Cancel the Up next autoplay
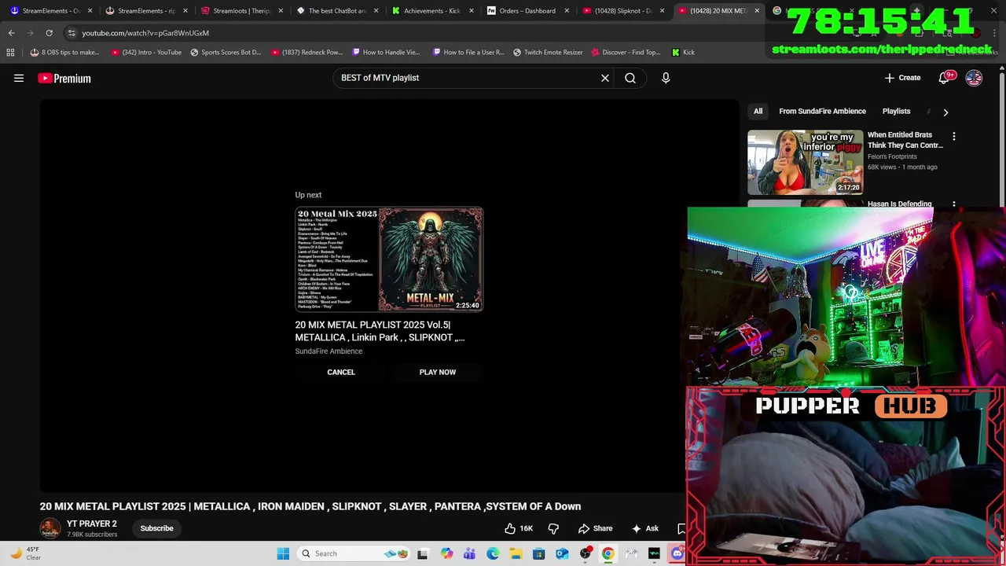The width and height of the screenshot is (1006, 566). pos(341,372)
